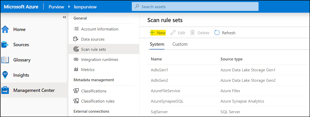Click the Scan rule sets page title

pos(165,20)
